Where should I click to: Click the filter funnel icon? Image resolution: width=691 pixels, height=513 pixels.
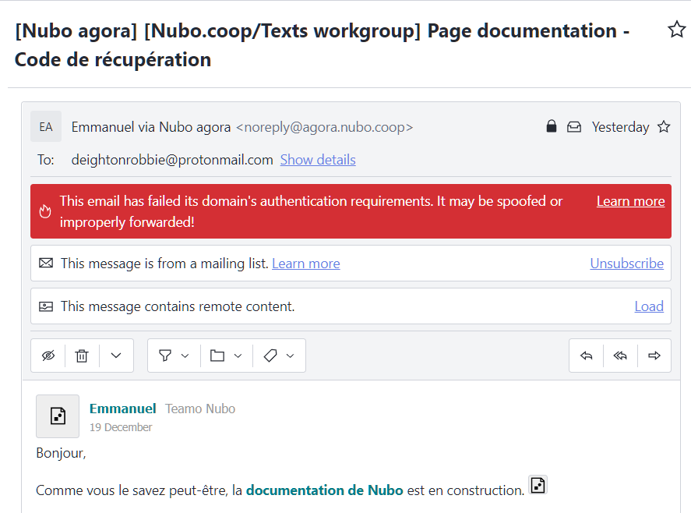pos(165,356)
